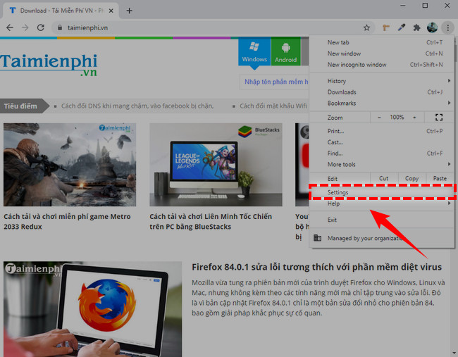Open the Firefox 84.0.1 article headline
The width and height of the screenshot is (458, 357).
click(316, 267)
